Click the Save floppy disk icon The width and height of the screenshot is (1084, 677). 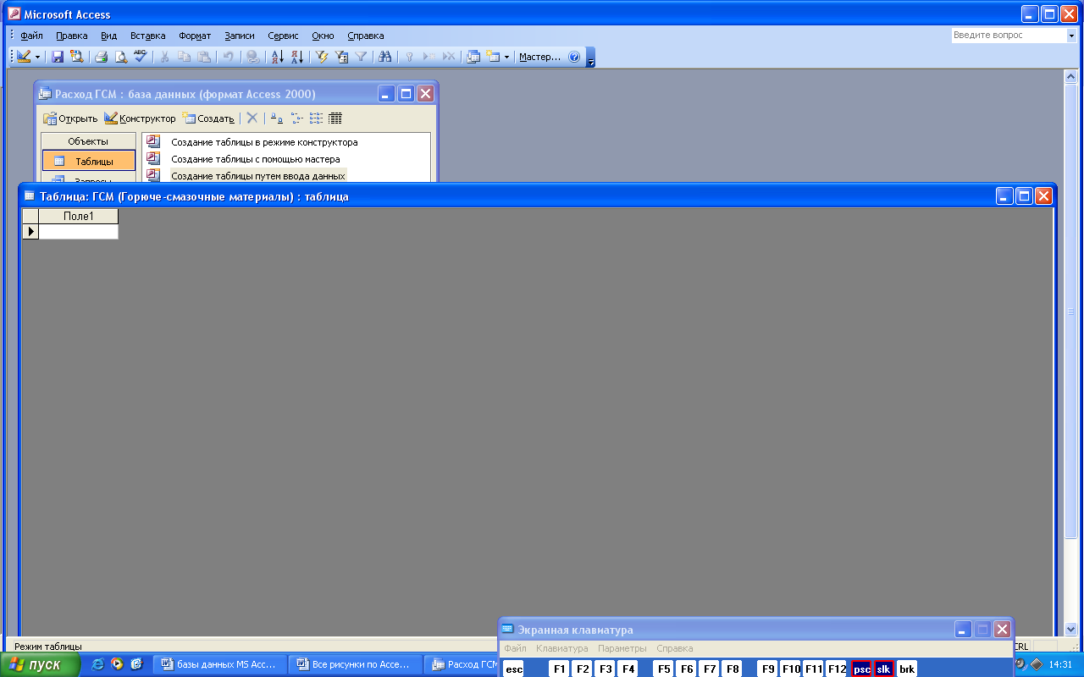(58, 57)
